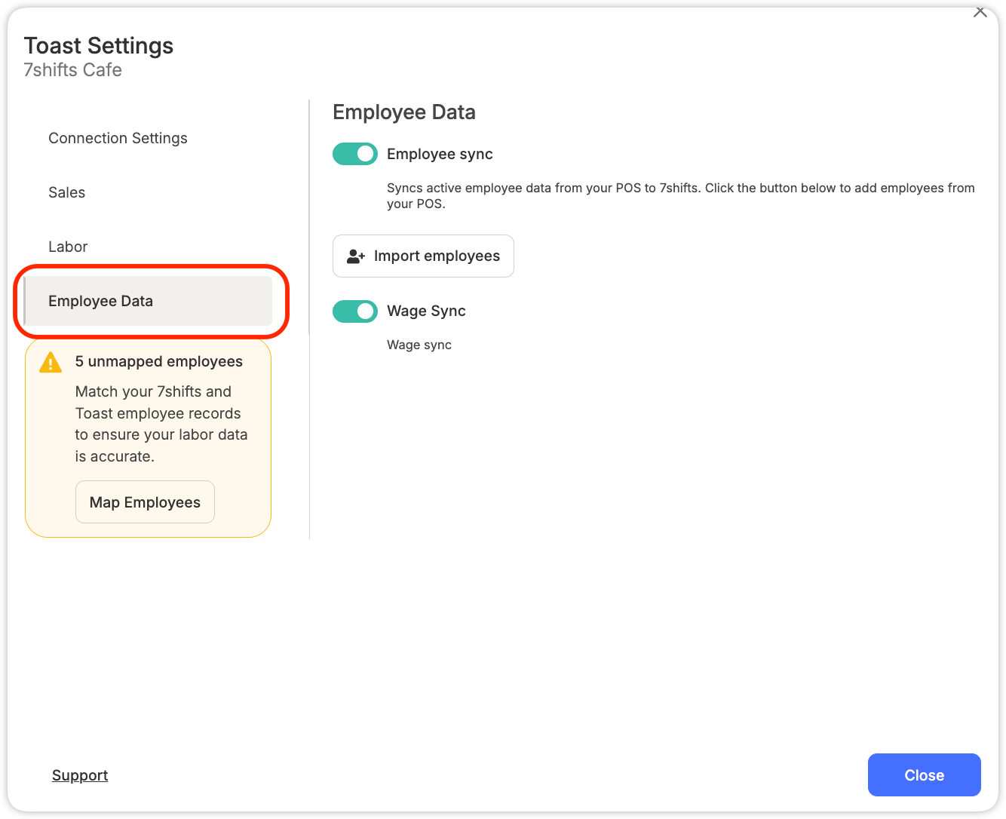Disable the Wage Sync switch
The image size is (1006, 819).
(355, 311)
